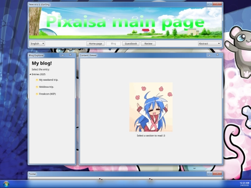The width and height of the screenshot is (251, 188).
Task: Open the Windows Start orb
Action: pos(6,184)
